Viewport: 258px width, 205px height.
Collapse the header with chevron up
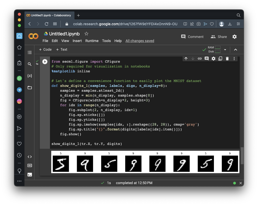[x=236, y=50]
